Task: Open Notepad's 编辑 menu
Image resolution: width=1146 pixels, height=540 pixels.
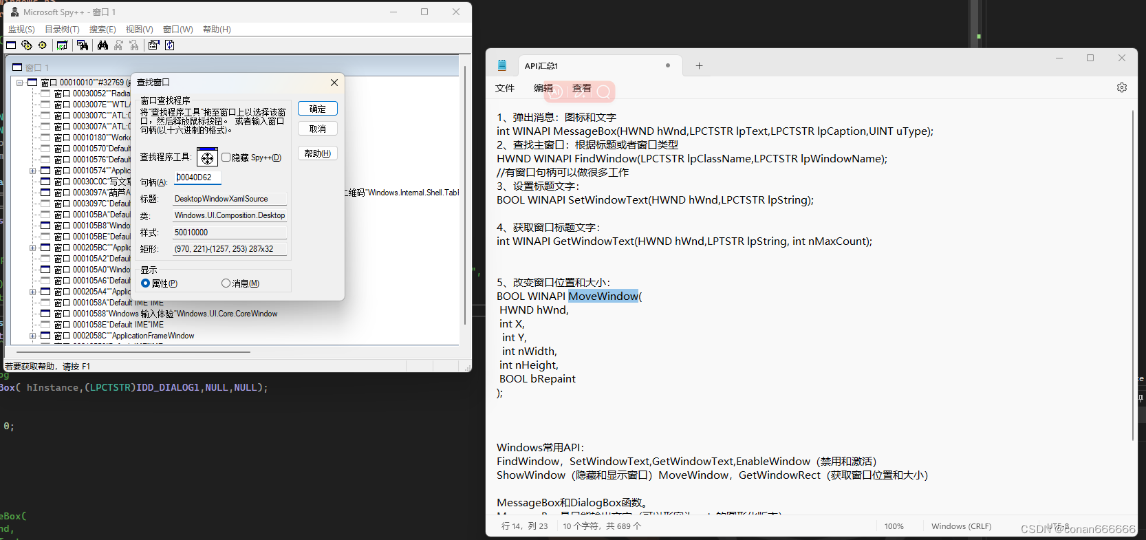Action: coord(543,88)
